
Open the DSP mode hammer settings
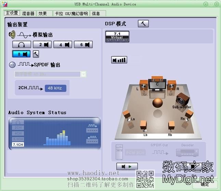point(143,24)
